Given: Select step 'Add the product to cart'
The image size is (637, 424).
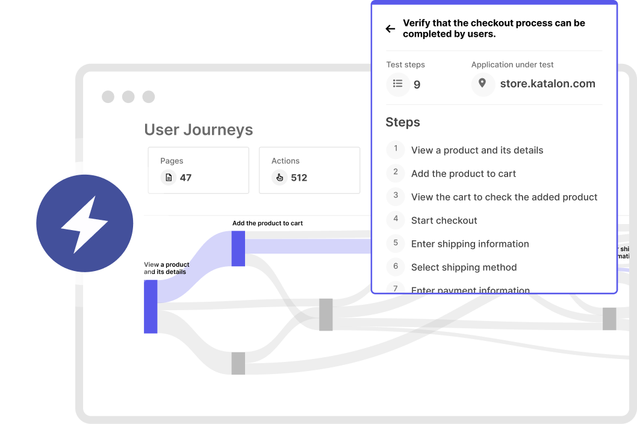Looking at the screenshot, I should 464,174.
